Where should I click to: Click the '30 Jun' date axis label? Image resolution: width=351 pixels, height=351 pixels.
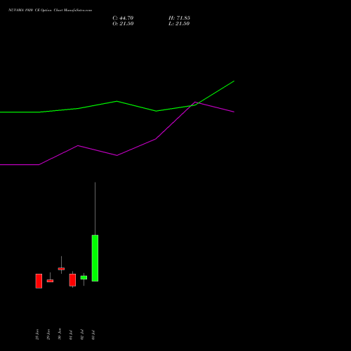[x=60, y=333]
